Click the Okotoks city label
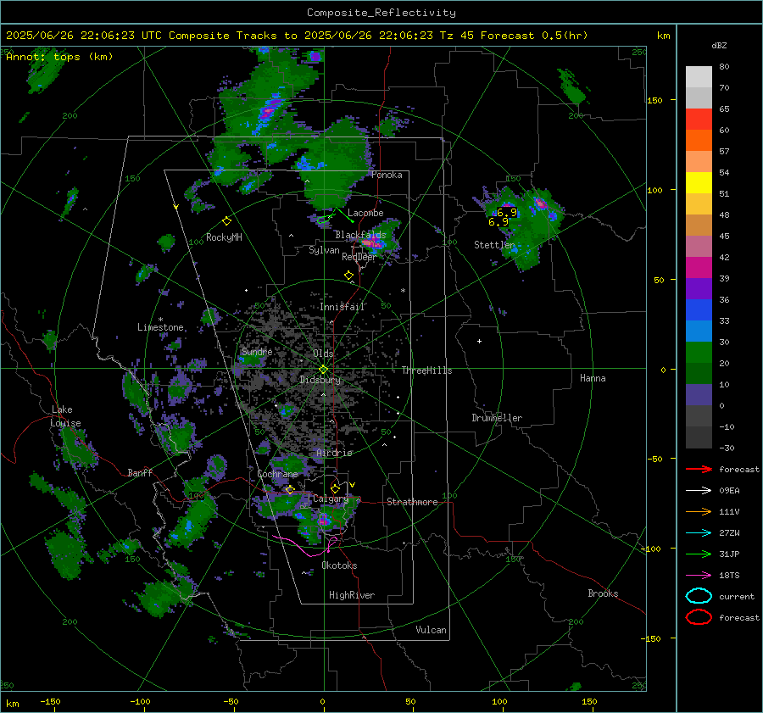 click(x=340, y=565)
